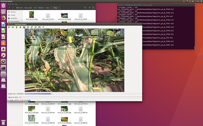The width and height of the screenshot is (203, 126).
Task: Open Recent in the Files sidebar
Action: pyautogui.click(x=13, y=12)
